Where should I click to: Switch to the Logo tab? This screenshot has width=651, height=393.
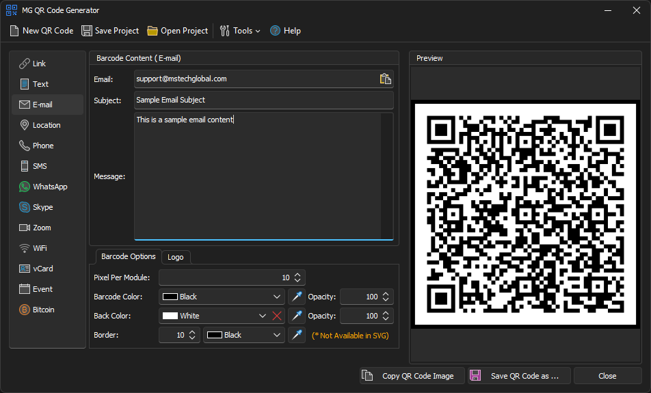click(176, 257)
